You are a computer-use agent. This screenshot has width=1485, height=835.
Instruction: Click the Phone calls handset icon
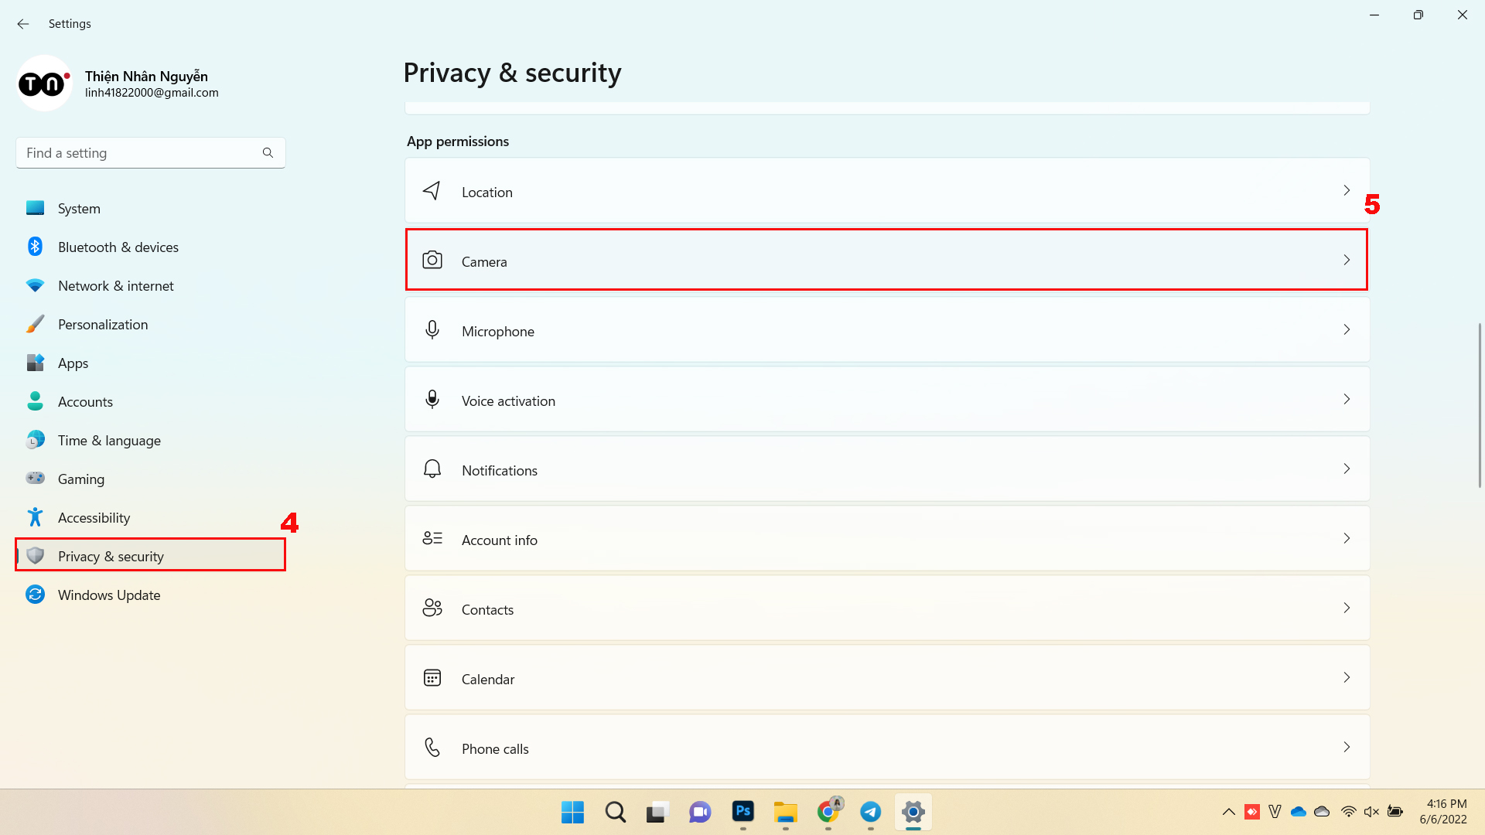pyautogui.click(x=432, y=748)
